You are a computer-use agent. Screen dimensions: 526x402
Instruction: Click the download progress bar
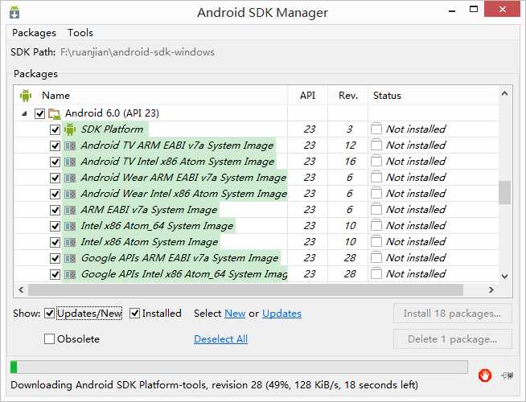(239, 367)
